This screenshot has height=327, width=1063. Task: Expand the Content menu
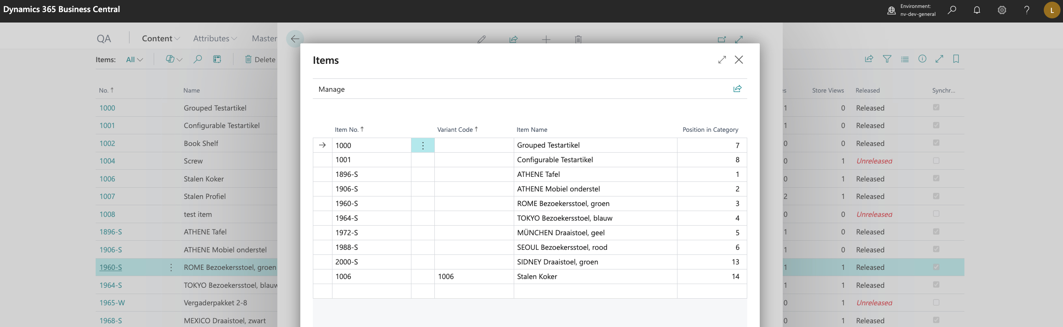point(161,38)
